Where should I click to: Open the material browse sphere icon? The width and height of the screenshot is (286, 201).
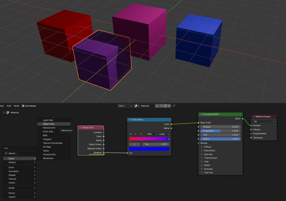coord(137,106)
